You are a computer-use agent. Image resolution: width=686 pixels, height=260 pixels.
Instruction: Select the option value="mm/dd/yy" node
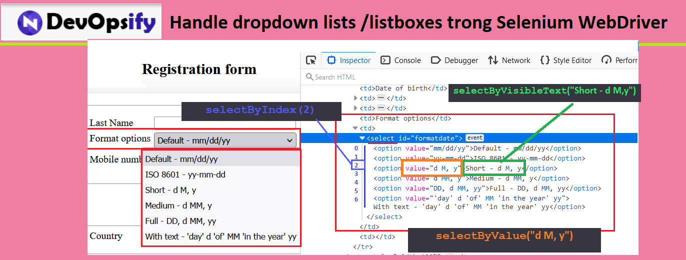tap(477, 148)
